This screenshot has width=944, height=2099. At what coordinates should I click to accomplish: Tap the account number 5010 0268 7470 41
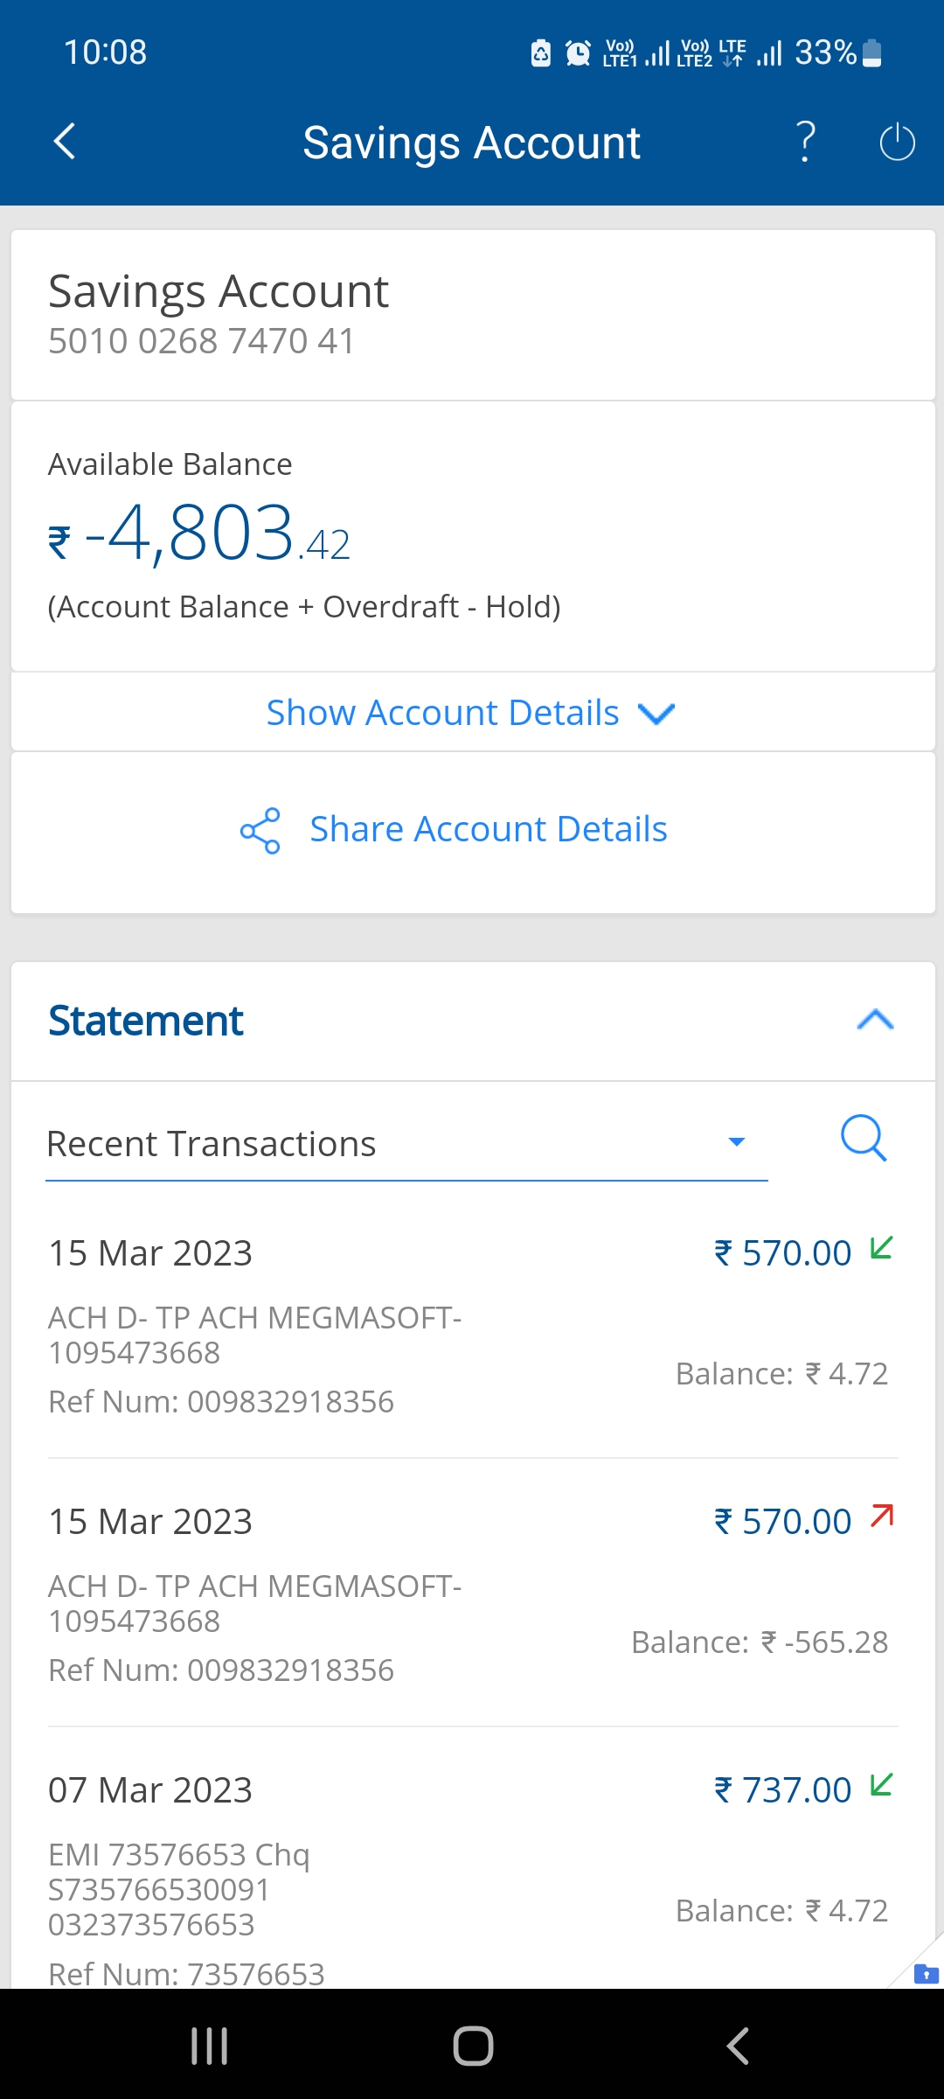tap(202, 341)
